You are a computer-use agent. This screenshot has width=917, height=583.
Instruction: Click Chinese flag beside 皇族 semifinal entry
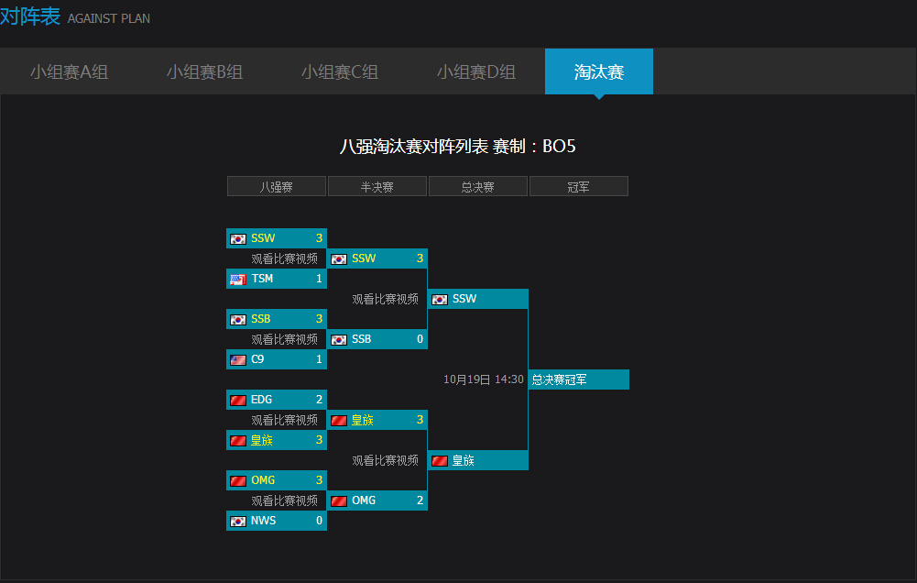tap(339, 421)
